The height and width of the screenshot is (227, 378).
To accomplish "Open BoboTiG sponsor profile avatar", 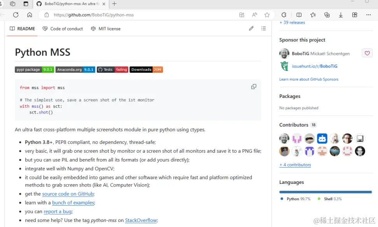I will coord(284,54).
